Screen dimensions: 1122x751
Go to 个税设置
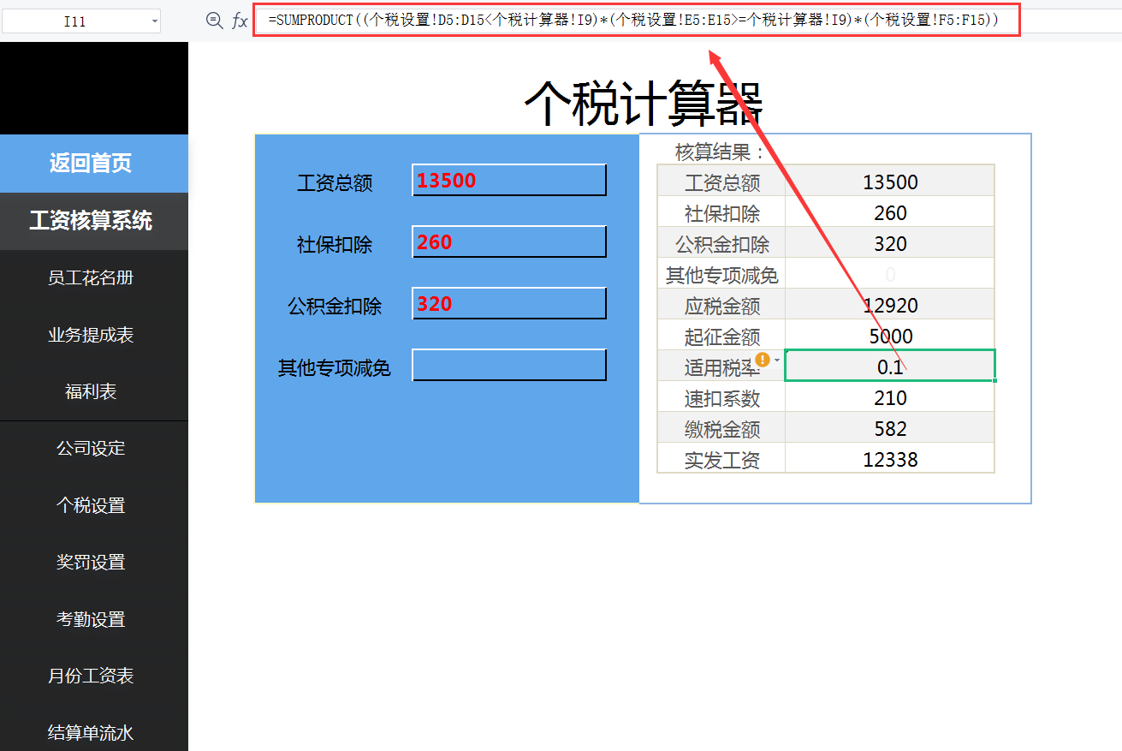92,505
